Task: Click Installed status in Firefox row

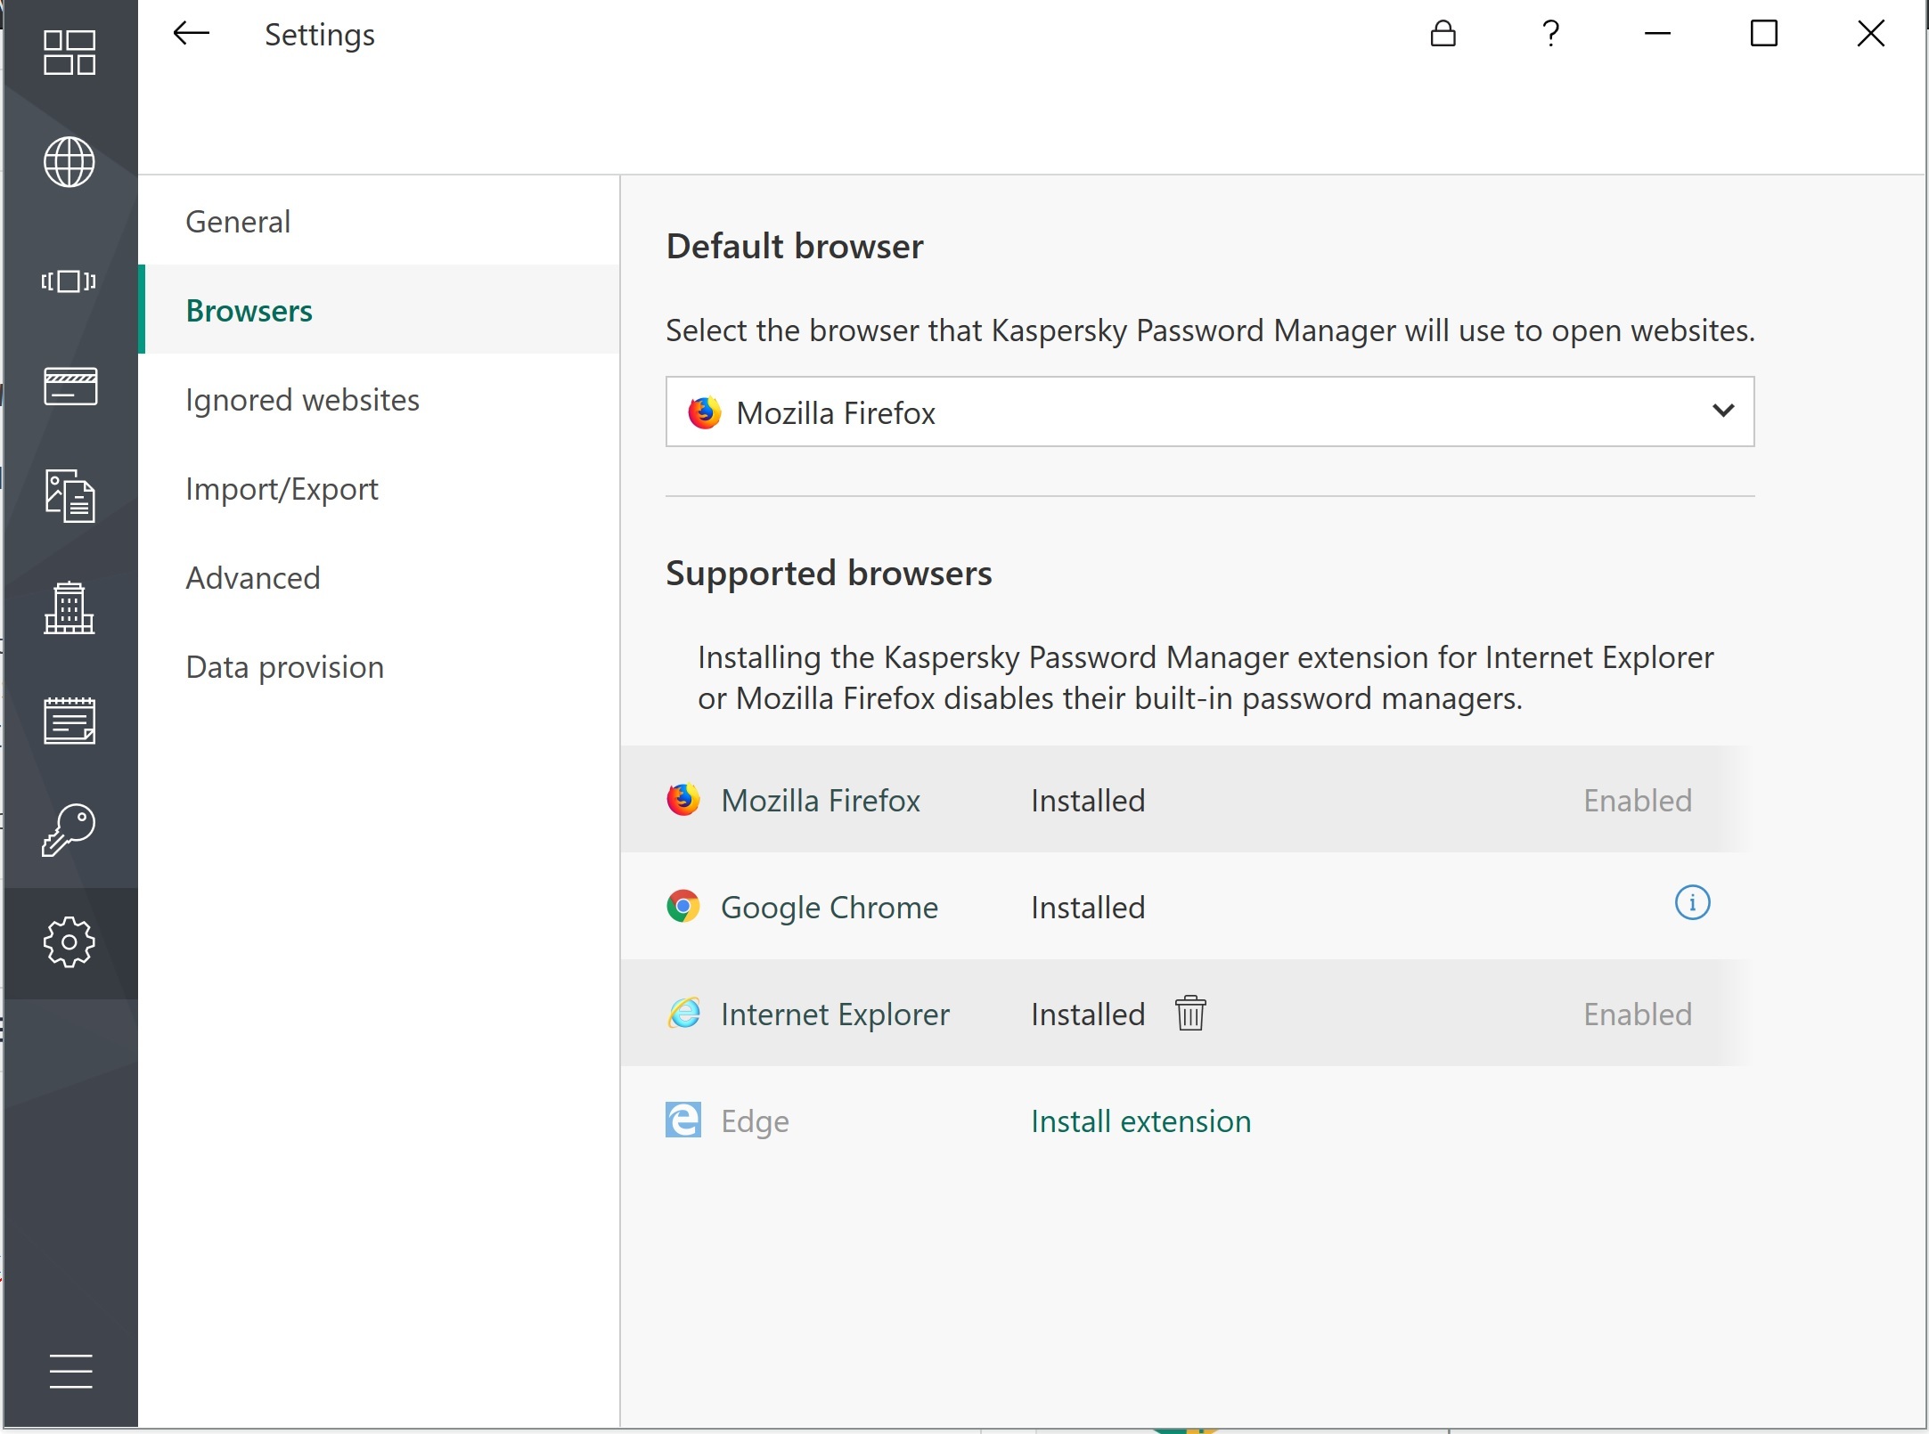Action: coord(1088,800)
